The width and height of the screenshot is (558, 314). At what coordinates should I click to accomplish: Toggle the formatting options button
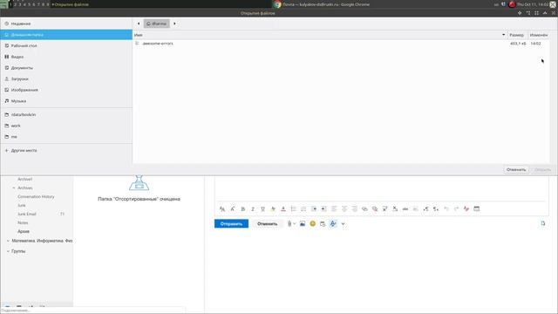(333, 224)
